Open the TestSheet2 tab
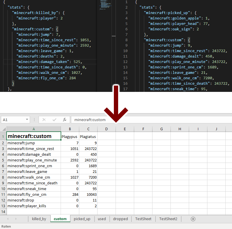This screenshot has height=229, width=232. [x=168, y=219]
